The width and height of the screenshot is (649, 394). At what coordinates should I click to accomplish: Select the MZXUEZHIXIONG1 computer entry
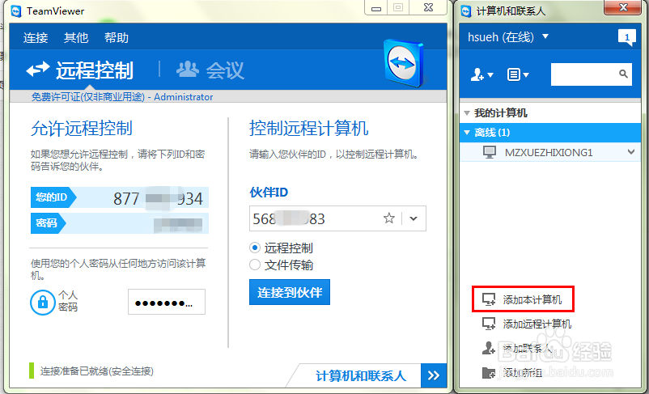click(550, 152)
